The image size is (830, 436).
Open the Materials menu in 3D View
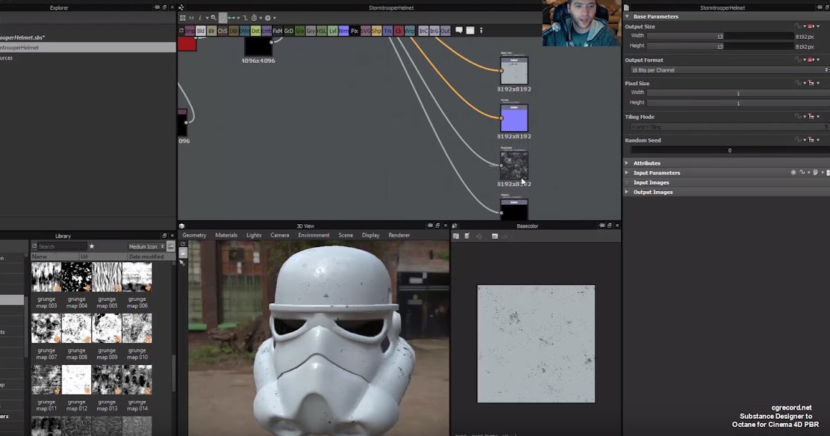226,235
